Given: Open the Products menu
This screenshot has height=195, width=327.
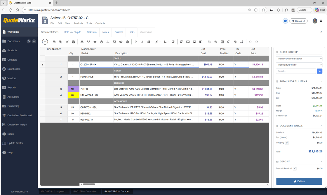Looking at the screenshot, I should click(78, 23).
